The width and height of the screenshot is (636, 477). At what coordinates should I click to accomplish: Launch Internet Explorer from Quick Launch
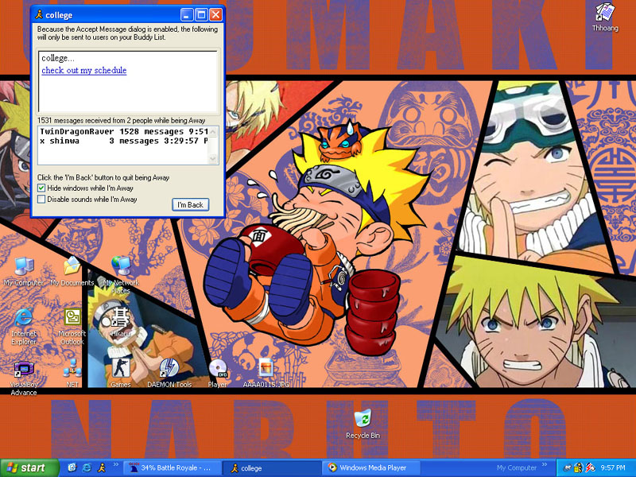click(x=87, y=467)
